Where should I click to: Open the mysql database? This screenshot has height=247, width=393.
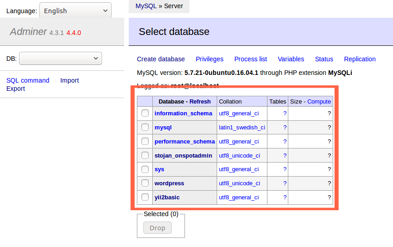(x=163, y=127)
